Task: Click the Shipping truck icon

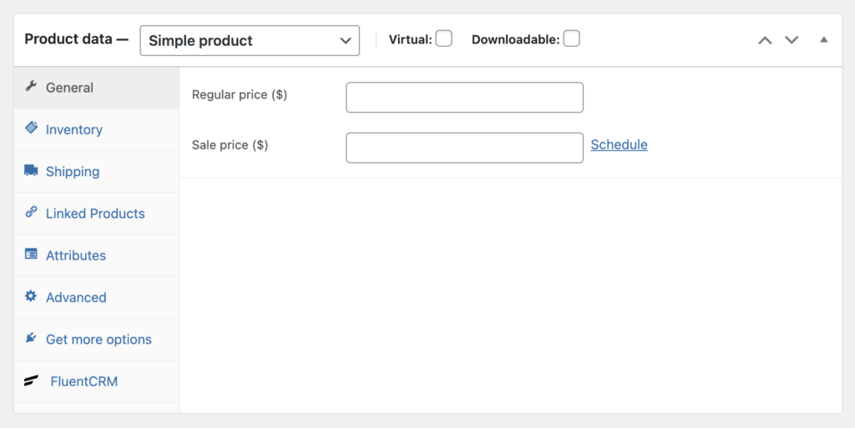Action: point(31,170)
